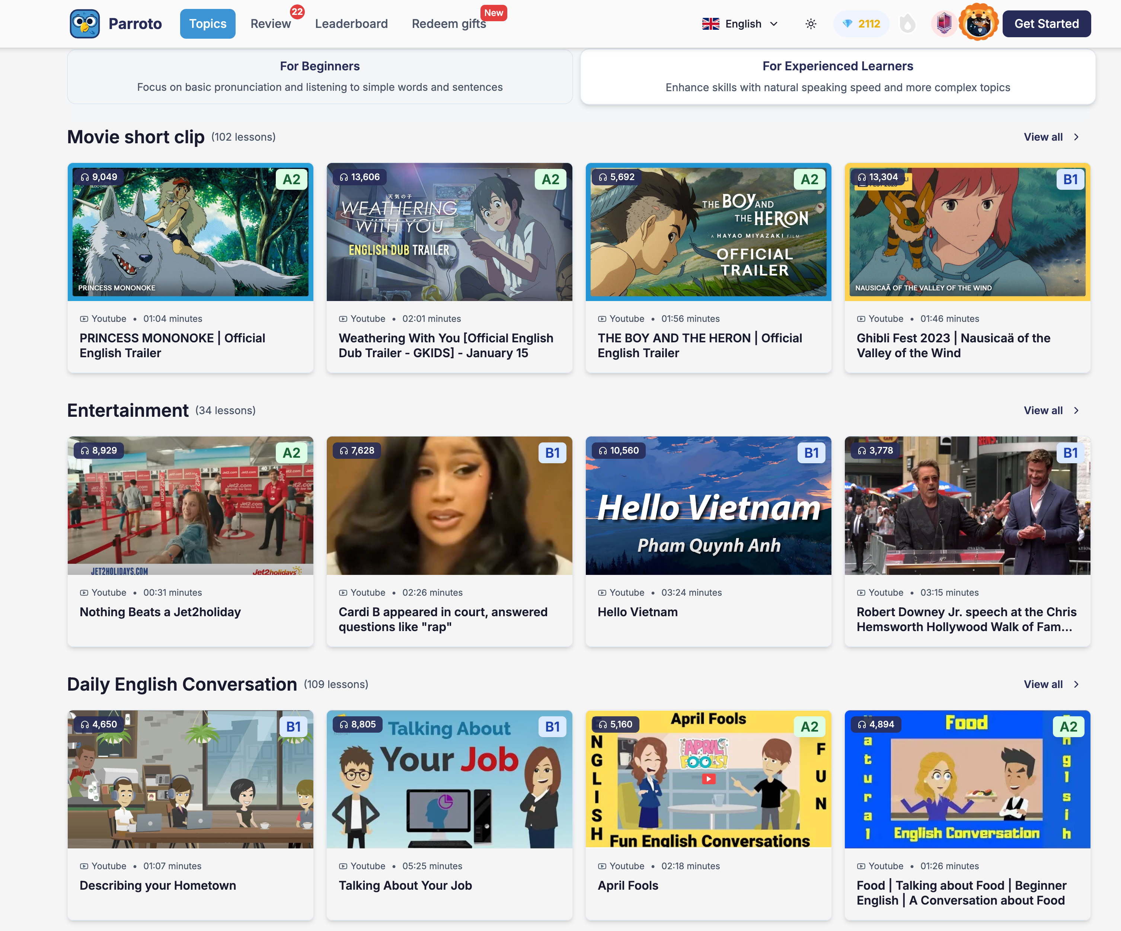This screenshot has width=1121, height=931.
Task: Click the B1 badge on Cardi B card
Action: point(552,453)
